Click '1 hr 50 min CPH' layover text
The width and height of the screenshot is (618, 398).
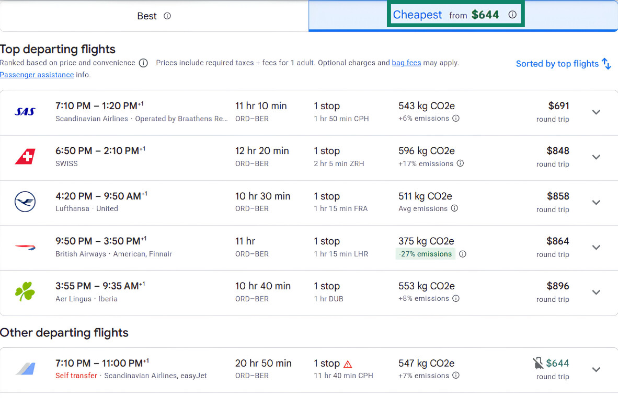tap(341, 119)
